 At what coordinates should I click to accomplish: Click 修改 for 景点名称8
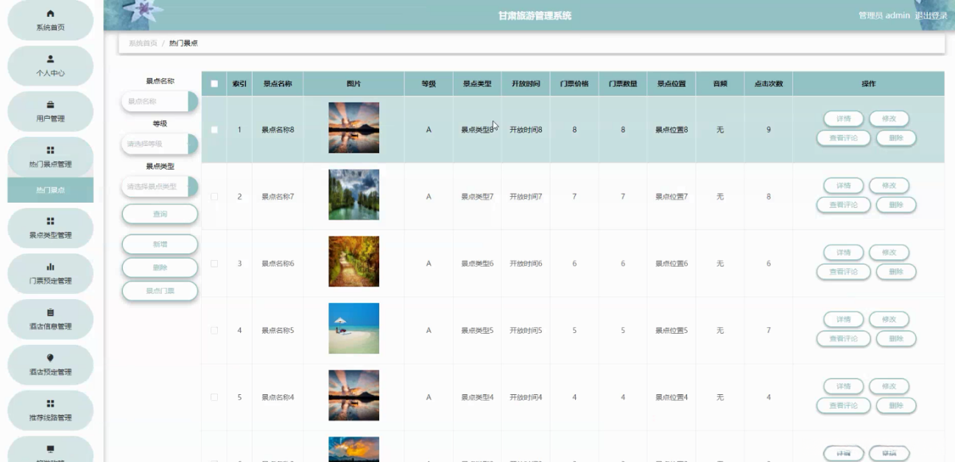pyautogui.click(x=889, y=119)
